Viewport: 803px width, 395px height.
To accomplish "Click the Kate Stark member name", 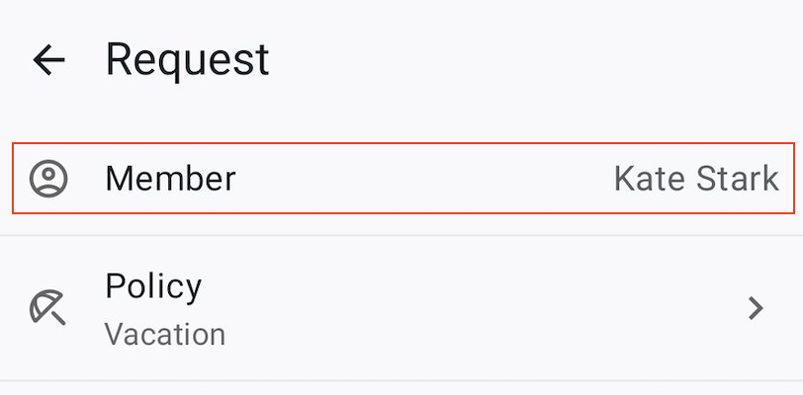I will (695, 179).
